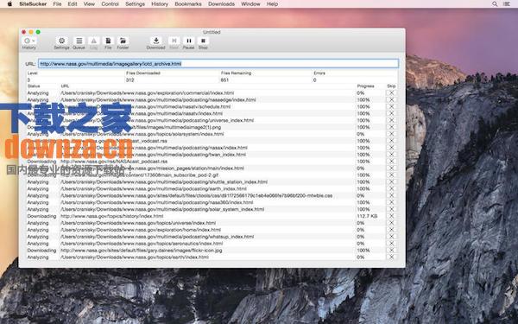
Task: Open the Settings menu in menu bar
Action: pos(136,4)
